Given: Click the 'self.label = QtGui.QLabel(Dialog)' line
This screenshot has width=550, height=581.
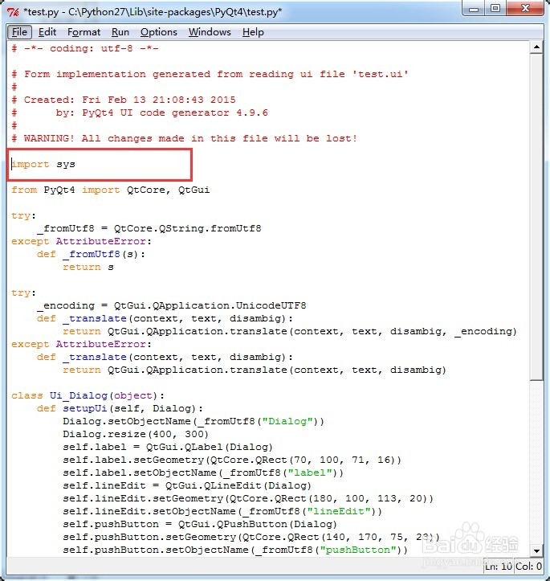Looking at the screenshot, I should (x=168, y=447).
